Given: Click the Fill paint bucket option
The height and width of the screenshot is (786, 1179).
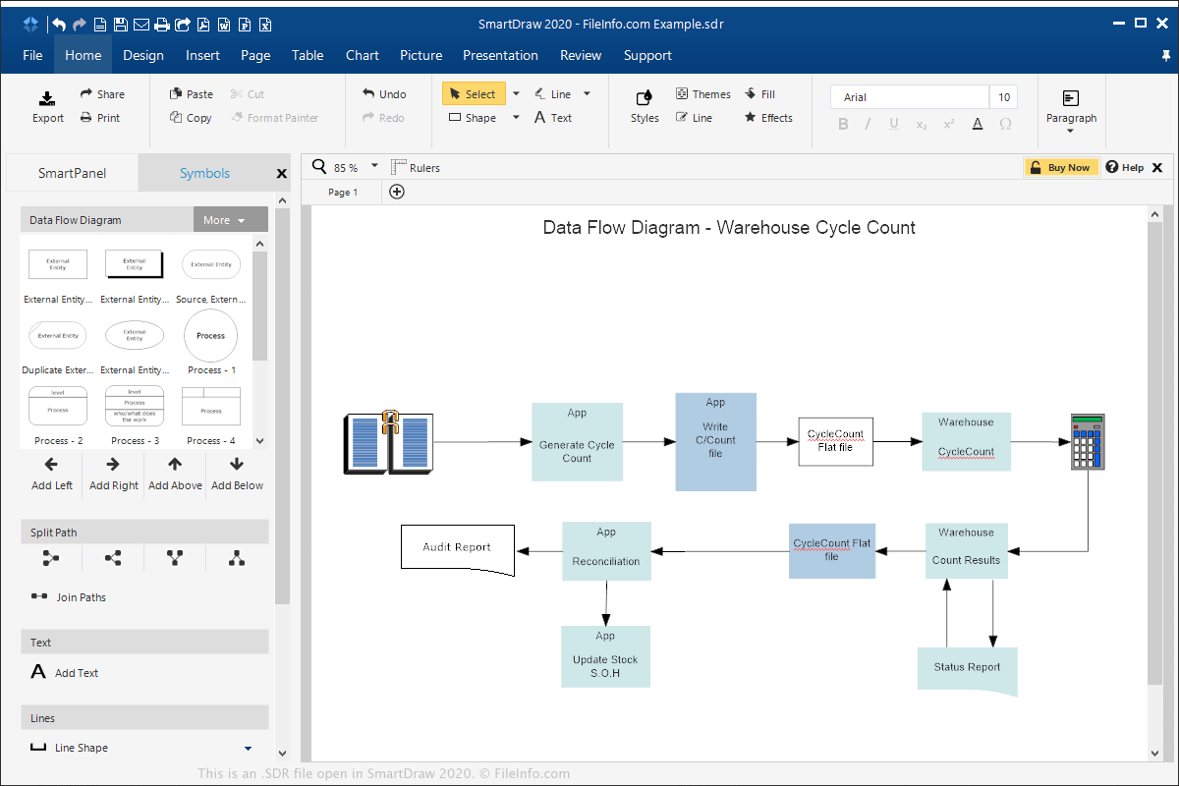Looking at the screenshot, I should 760,94.
